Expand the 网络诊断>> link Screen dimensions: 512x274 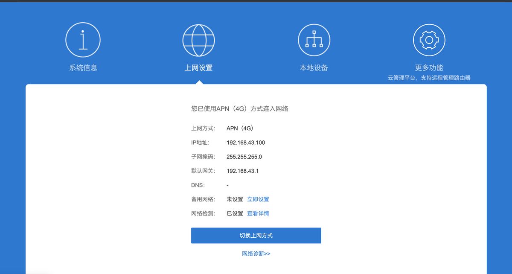[x=256, y=254]
